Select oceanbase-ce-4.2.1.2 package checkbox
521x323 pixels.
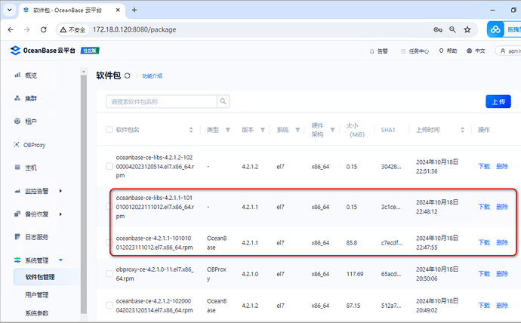(109, 305)
